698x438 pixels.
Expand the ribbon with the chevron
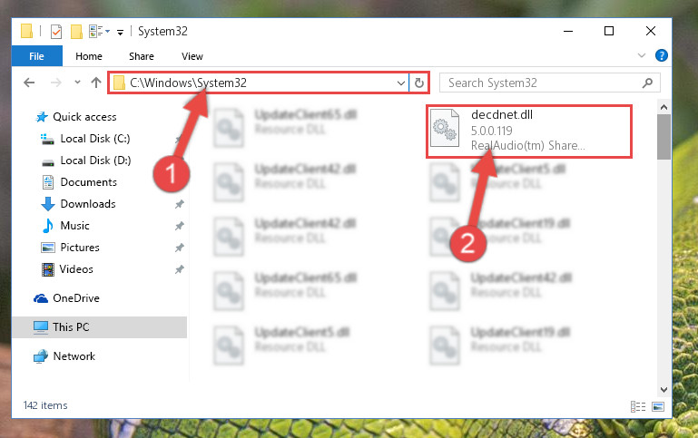point(642,55)
